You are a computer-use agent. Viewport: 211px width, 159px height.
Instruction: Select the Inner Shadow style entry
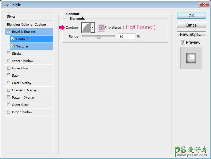[x=22, y=61]
